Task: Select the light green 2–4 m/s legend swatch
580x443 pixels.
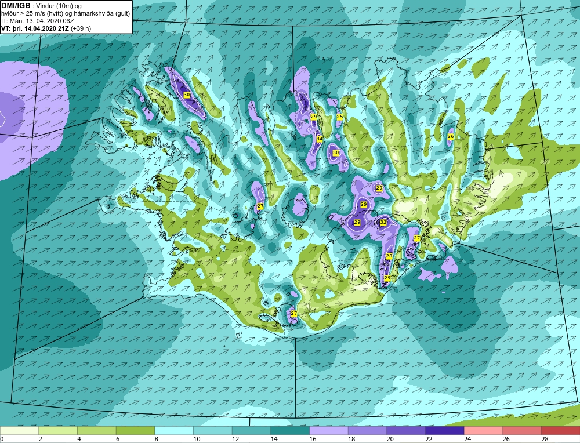Action: click(x=58, y=431)
